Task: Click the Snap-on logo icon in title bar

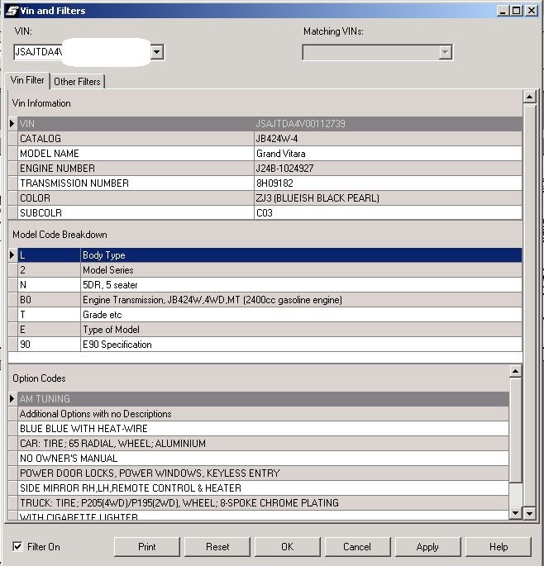Action: (12, 11)
